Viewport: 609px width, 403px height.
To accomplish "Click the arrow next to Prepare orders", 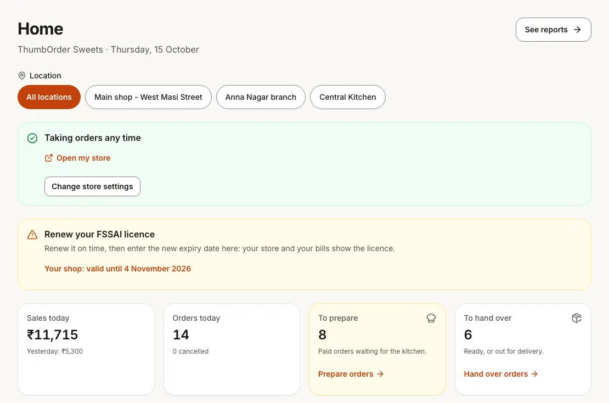I will coord(380,374).
